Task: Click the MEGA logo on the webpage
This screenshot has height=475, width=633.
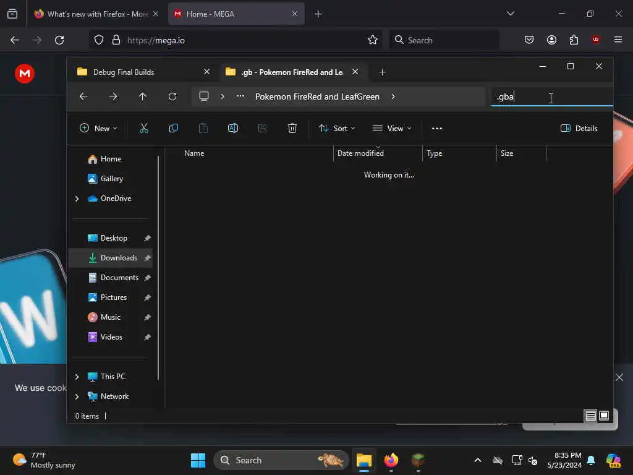Action: point(25,74)
